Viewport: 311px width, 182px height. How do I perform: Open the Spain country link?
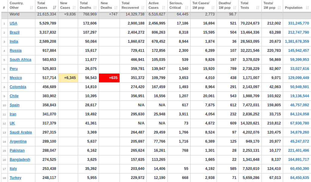[x=15, y=105]
